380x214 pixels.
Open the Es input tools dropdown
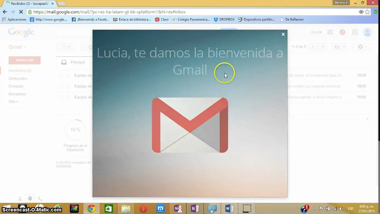(340, 47)
